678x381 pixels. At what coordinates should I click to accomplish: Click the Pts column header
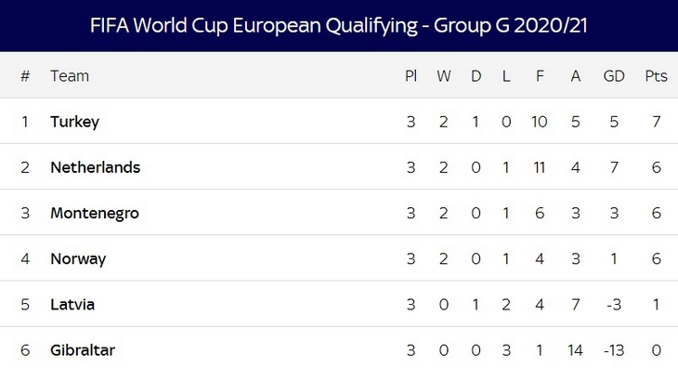[x=656, y=76]
